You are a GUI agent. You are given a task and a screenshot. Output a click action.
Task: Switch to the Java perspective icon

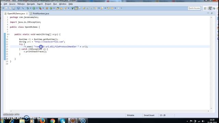pos(210,8)
